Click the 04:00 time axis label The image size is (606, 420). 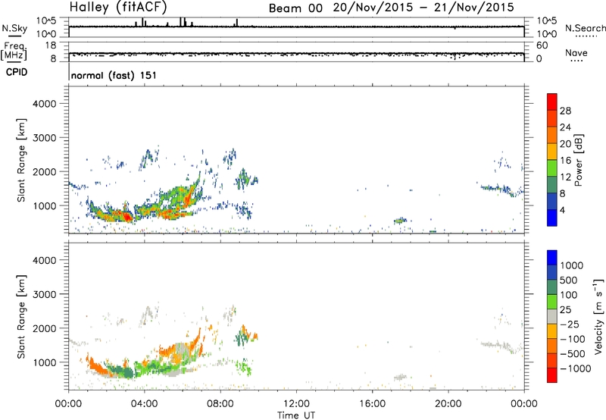click(144, 404)
